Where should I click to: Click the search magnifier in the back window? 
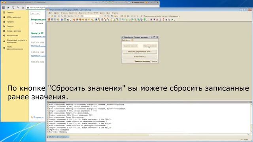[x=18, y=7]
